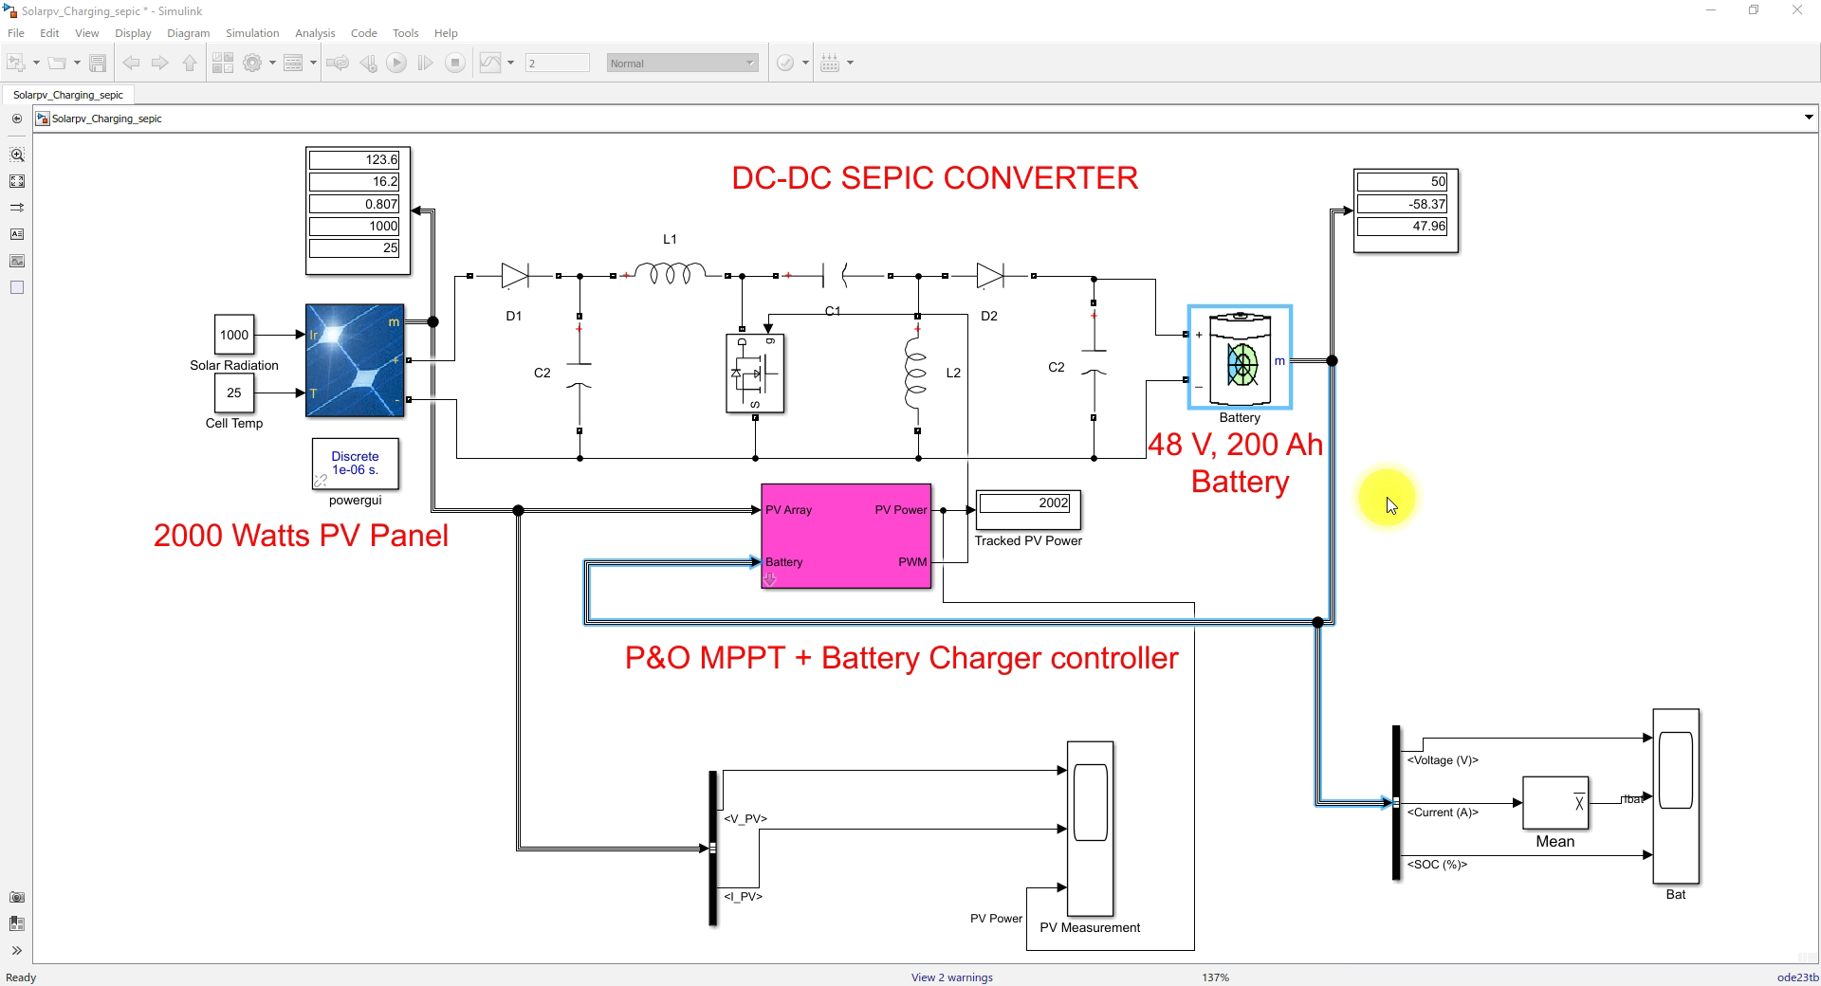
Task: Click the Fast Restart toolbar icon
Action: 338,63
